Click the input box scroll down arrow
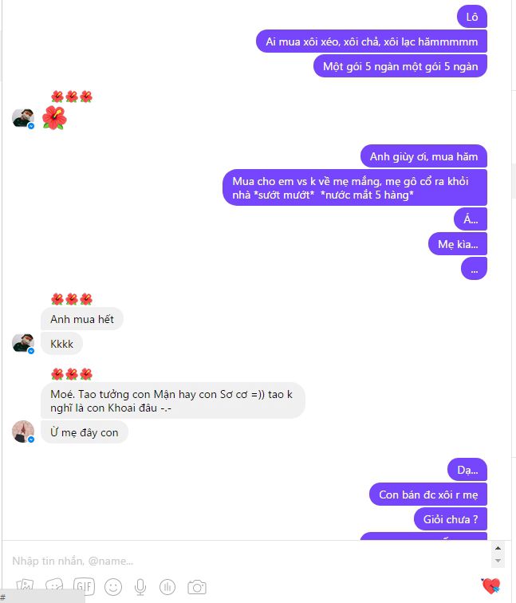516x603 pixels. tap(498, 561)
